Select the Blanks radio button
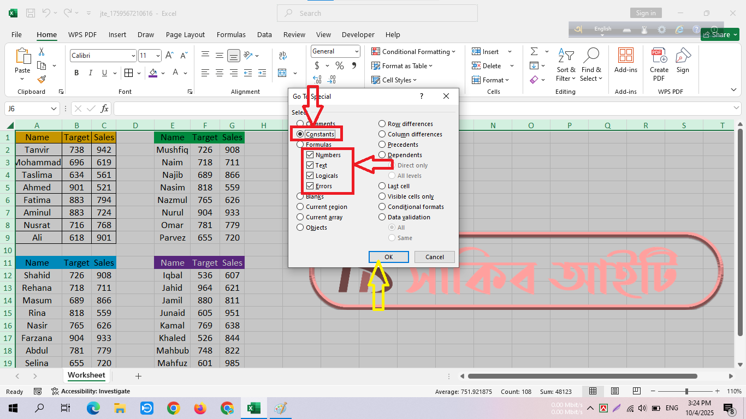 (x=300, y=196)
